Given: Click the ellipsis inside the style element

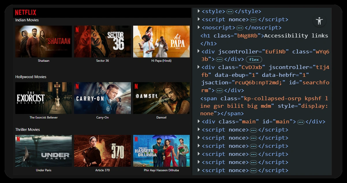Looking at the screenshot, I should [x=230, y=12].
